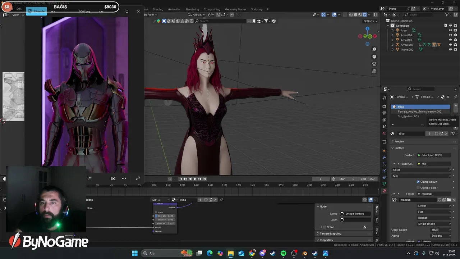Hide Area.002 light with eye icon
This screenshot has height=259, width=460.
click(450, 40)
